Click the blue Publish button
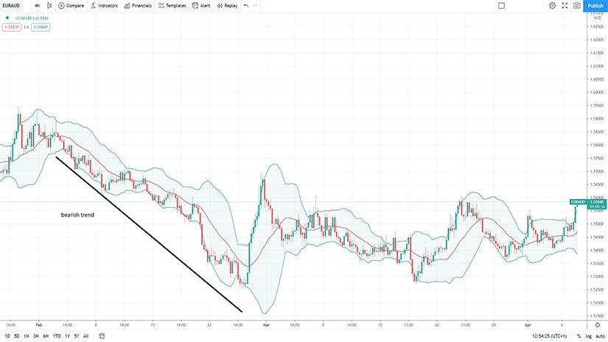 point(595,6)
